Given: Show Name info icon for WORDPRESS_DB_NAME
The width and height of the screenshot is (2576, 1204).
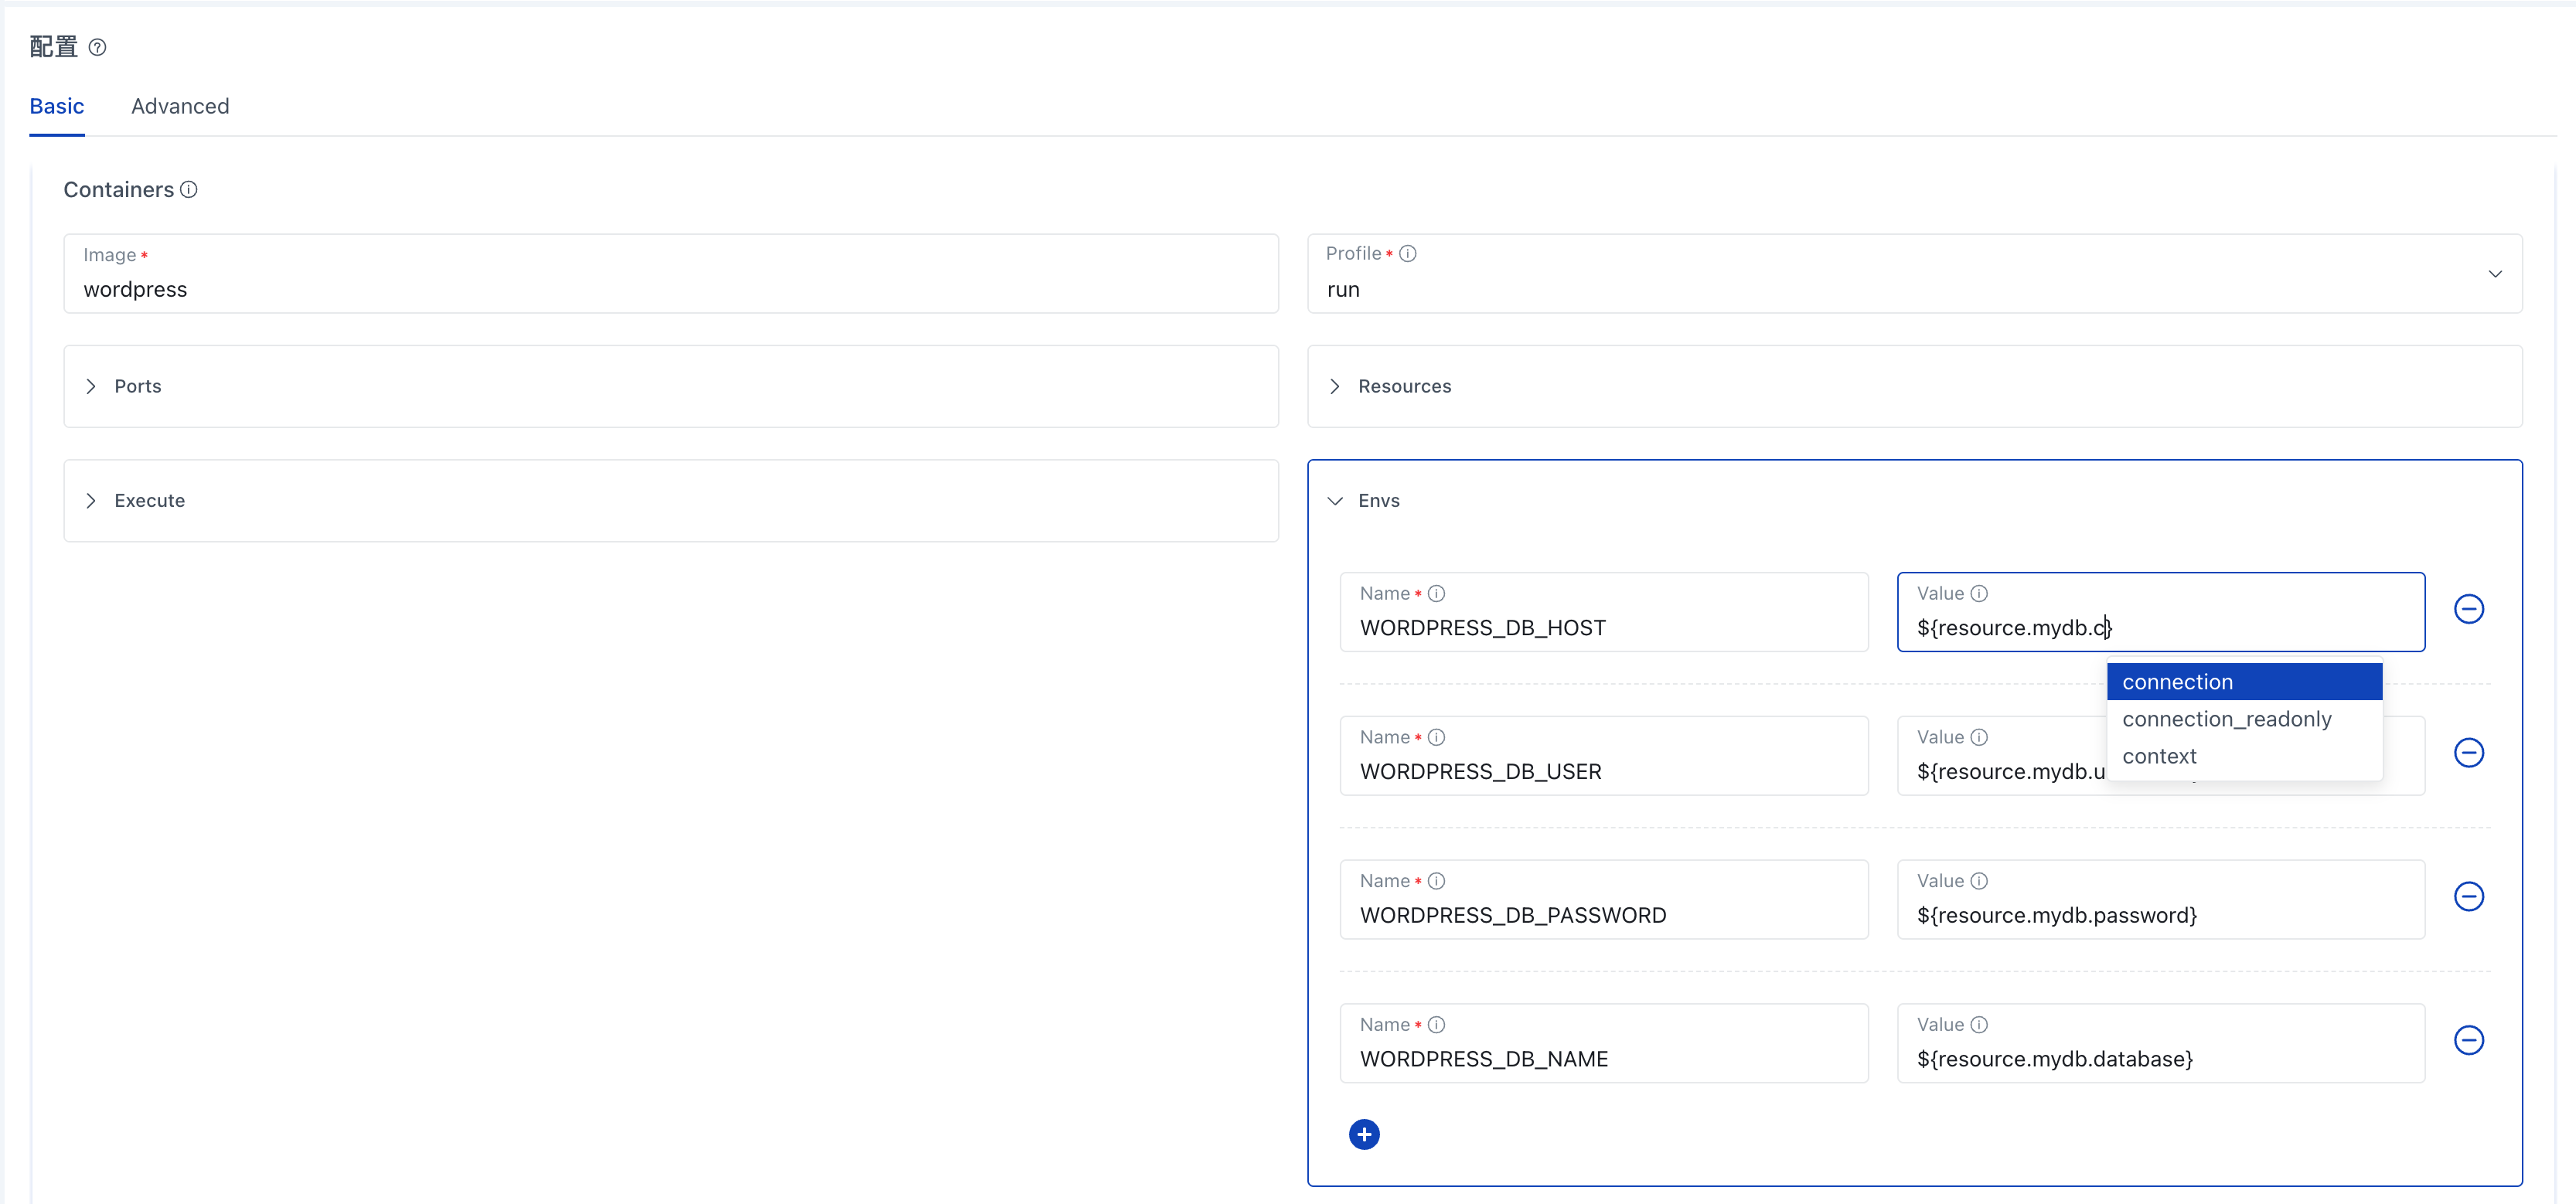Looking at the screenshot, I should (1436, 1025).
